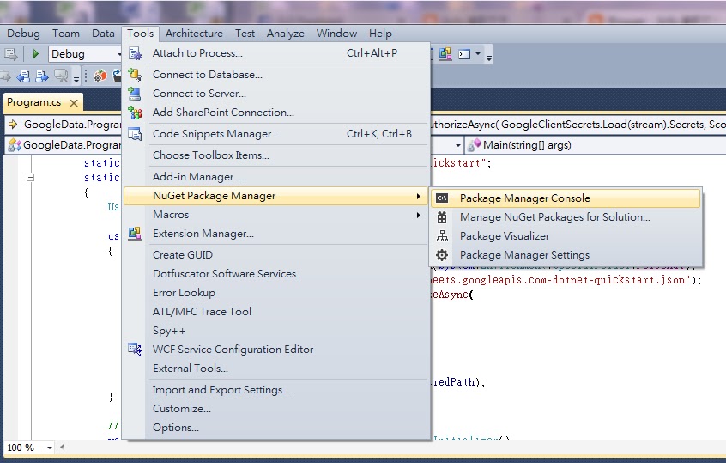Click the increase indent toolbar icon
Viewport: 726px width, 463px height.
pyautogui.click(x=42, y=76)
